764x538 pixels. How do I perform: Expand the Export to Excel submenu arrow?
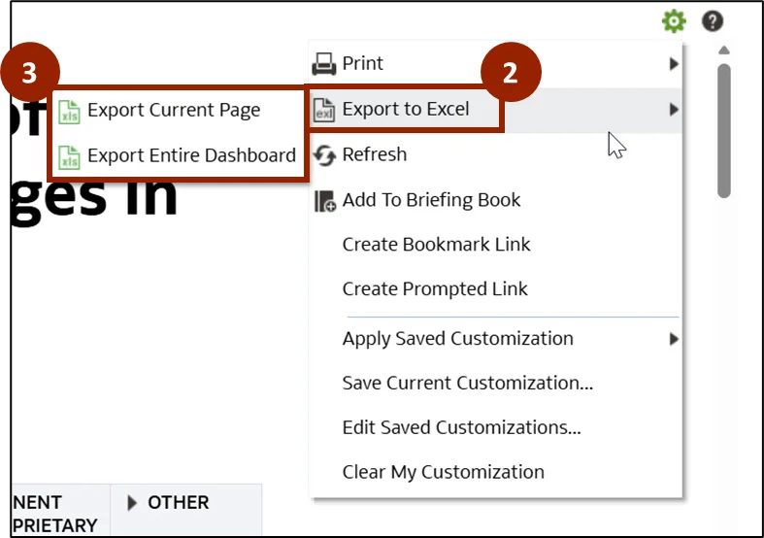click(674, 110)
